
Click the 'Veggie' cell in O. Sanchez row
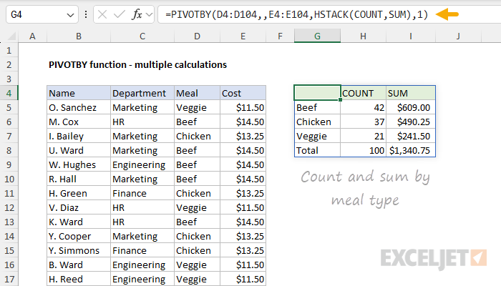coord(197,107)
